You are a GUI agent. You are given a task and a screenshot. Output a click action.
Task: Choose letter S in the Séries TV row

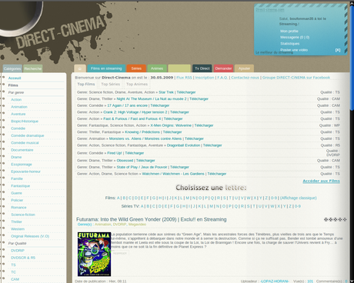[x=248, y=206]
